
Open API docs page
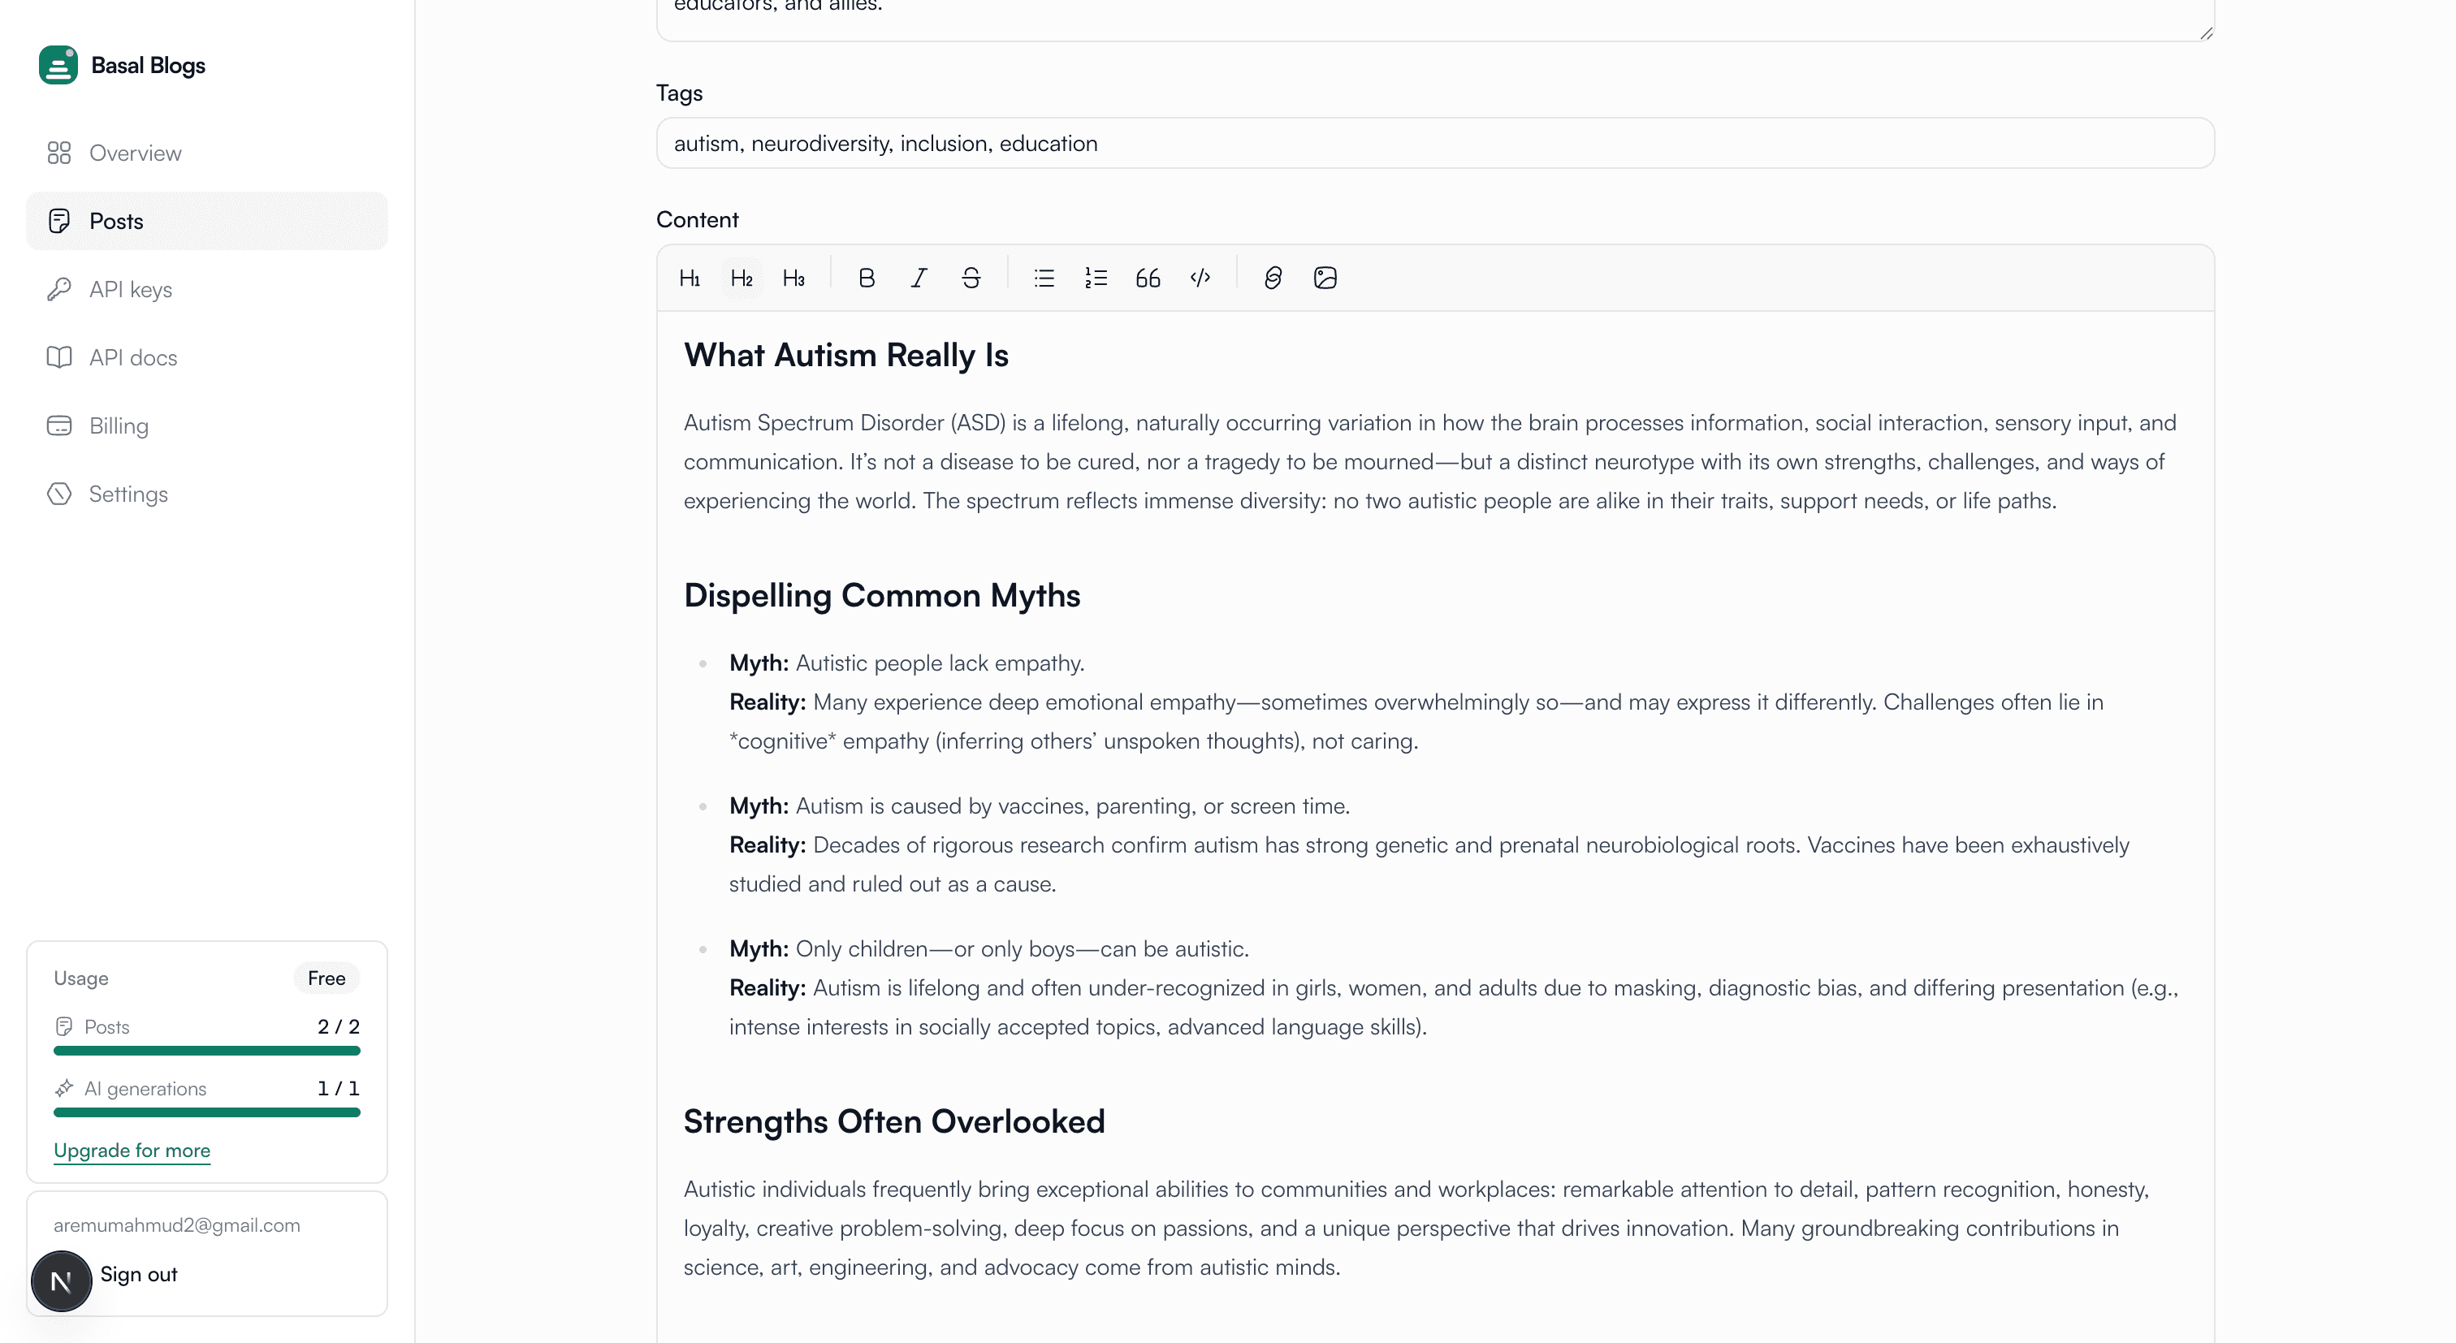tap(207, 357)
